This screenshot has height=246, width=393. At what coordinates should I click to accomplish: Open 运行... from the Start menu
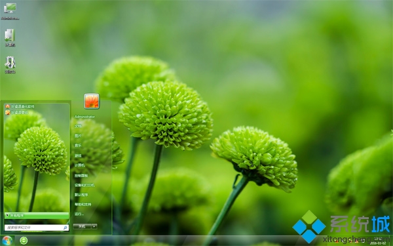[79, 214]
